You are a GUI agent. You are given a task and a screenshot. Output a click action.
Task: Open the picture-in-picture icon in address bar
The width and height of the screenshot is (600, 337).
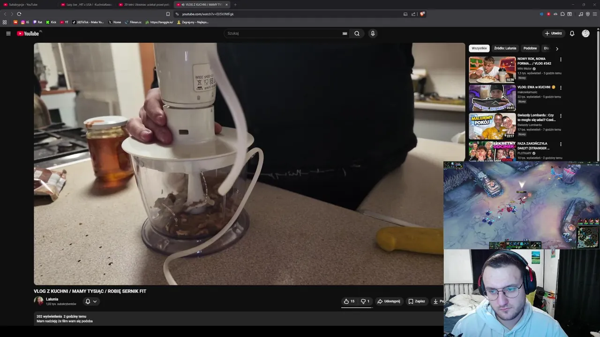coord(405,14)
